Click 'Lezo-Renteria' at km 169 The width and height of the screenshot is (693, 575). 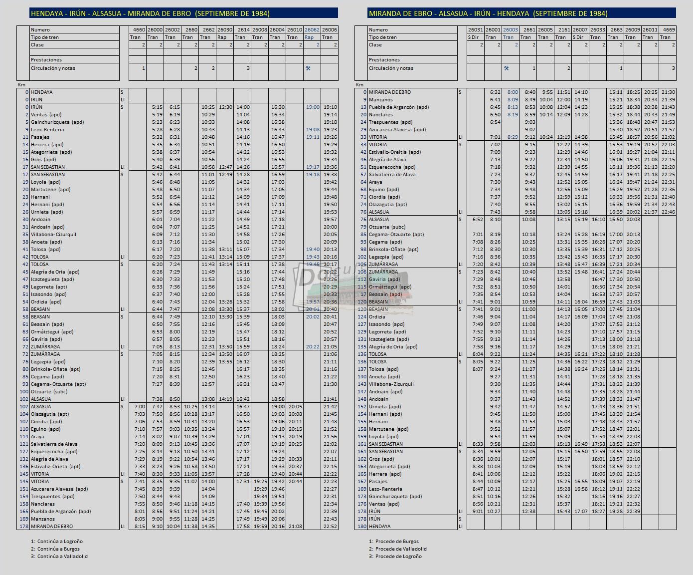point(385,489)
